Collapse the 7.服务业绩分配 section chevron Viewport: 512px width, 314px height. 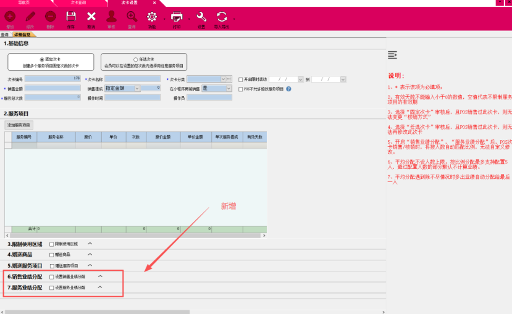pos(100,287)
